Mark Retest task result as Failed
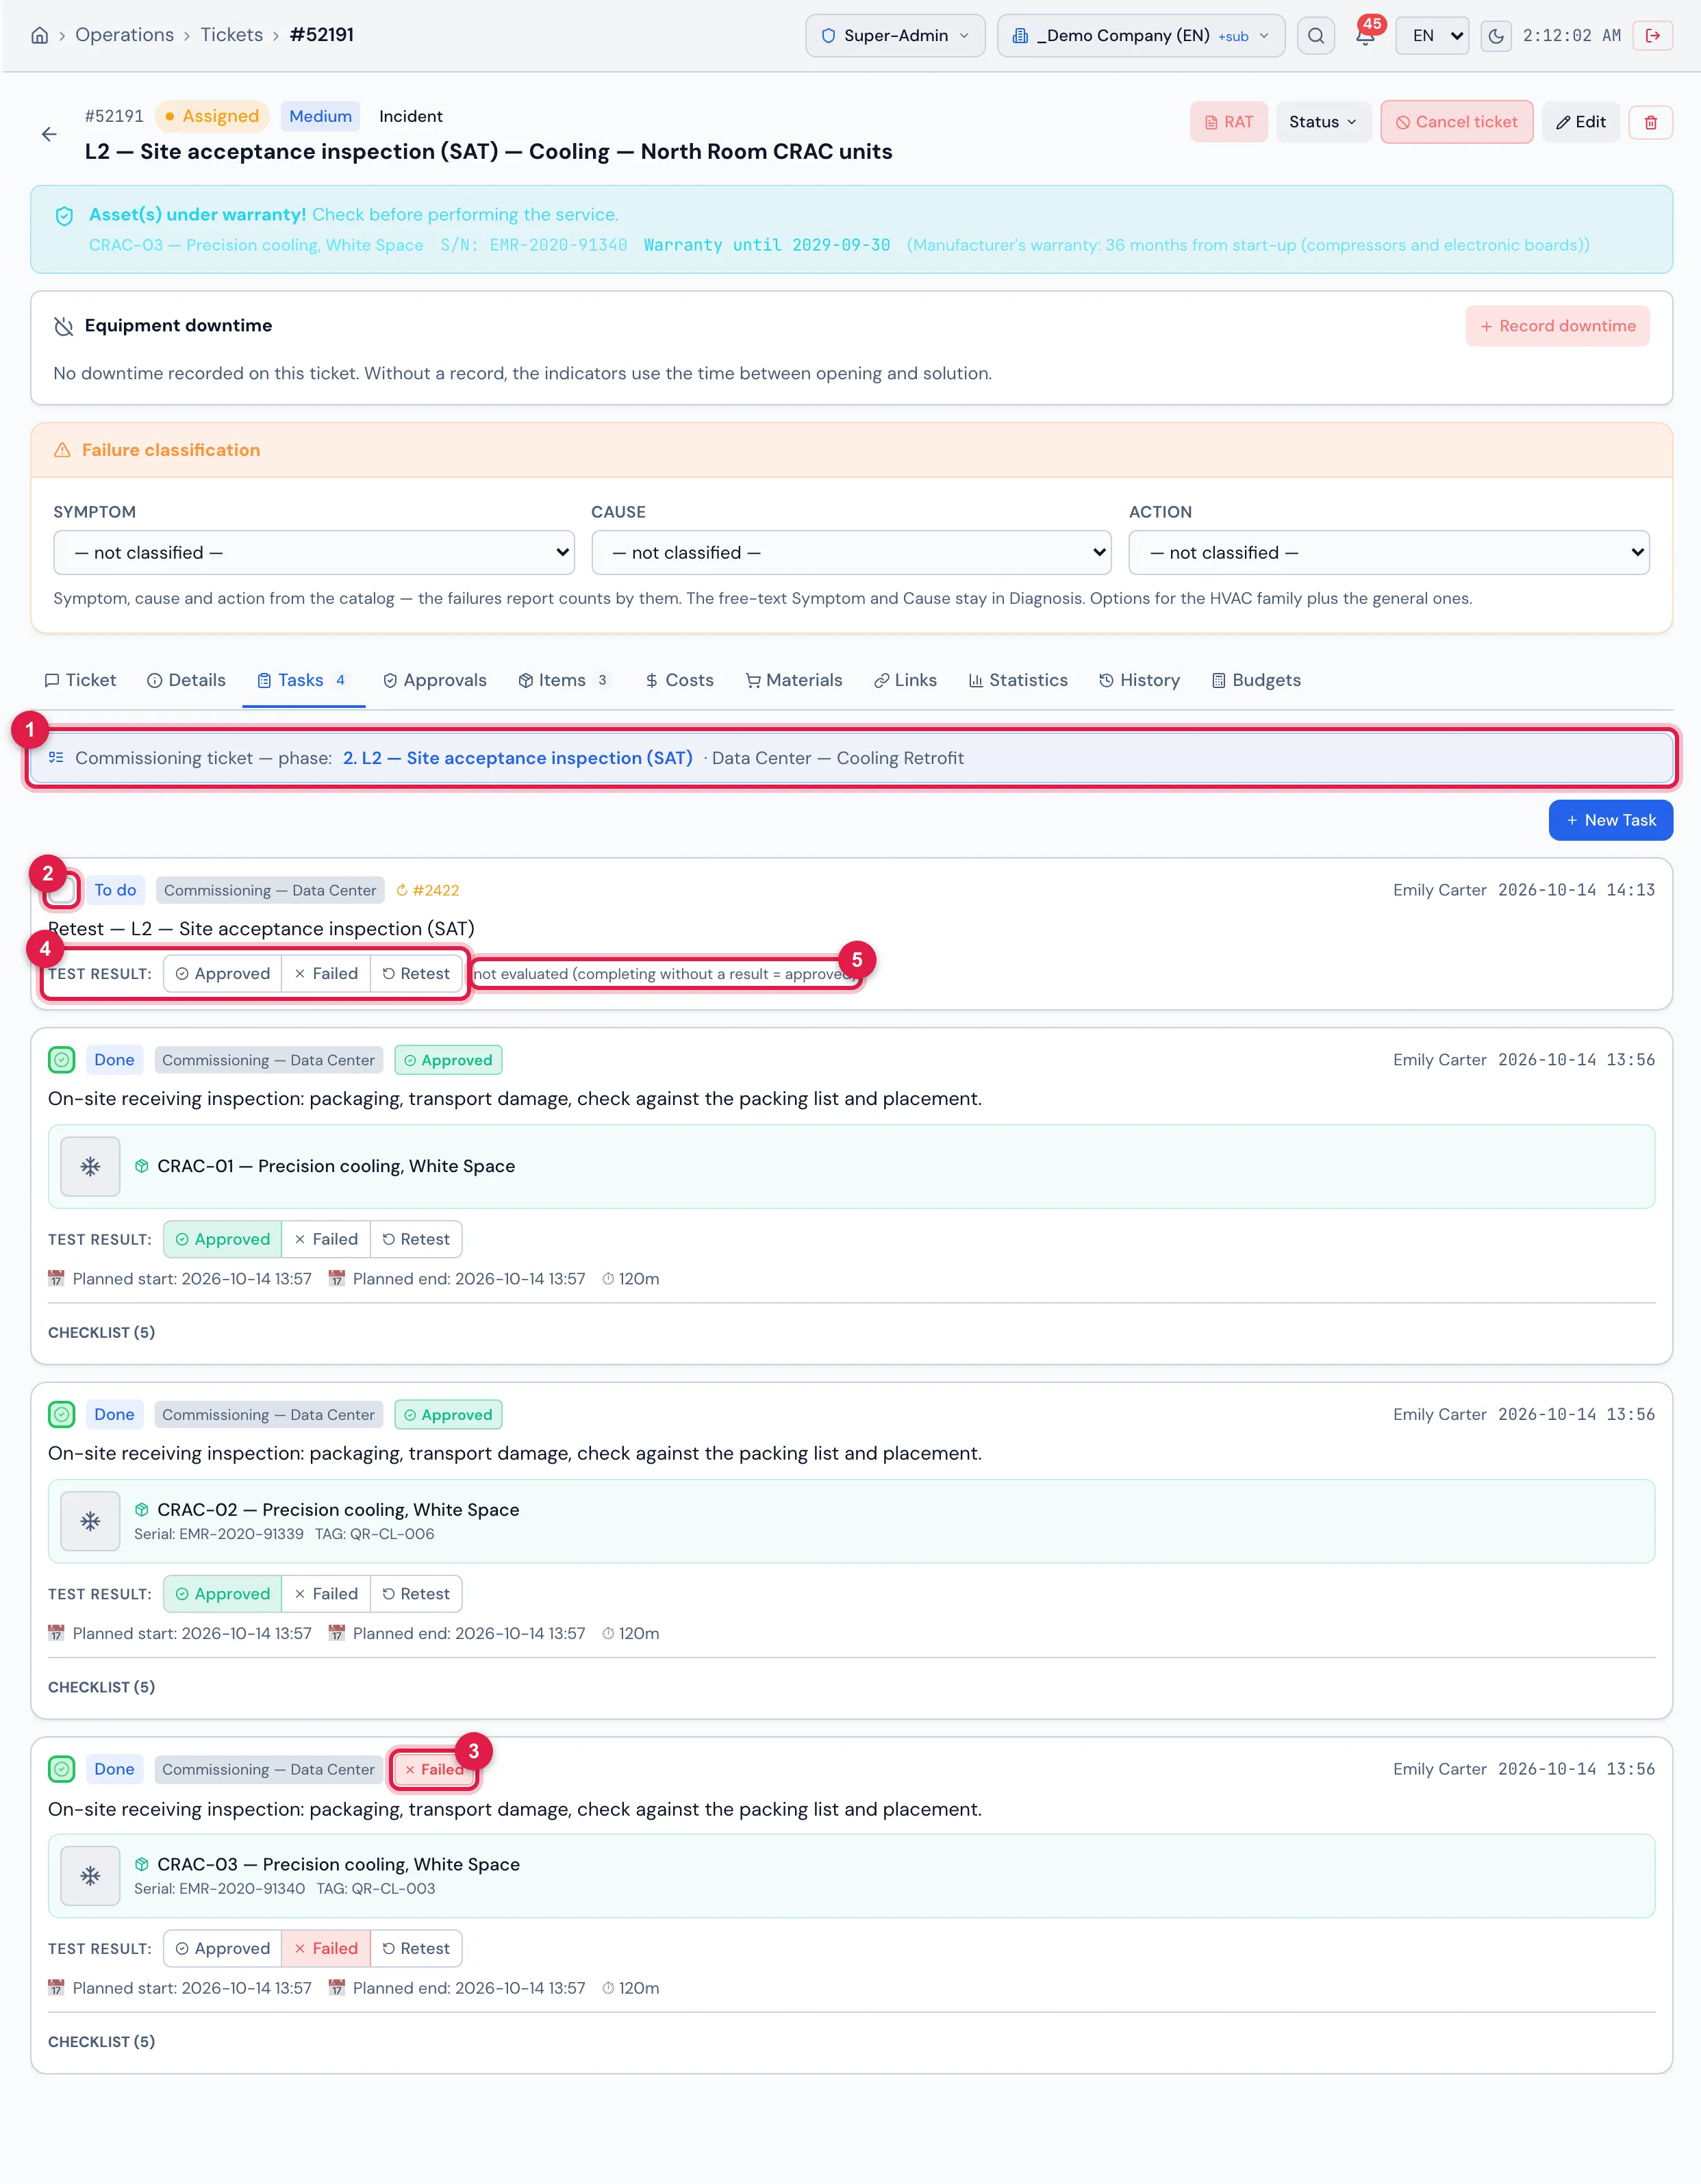1701x2184 pixels. tap(326, 974)
